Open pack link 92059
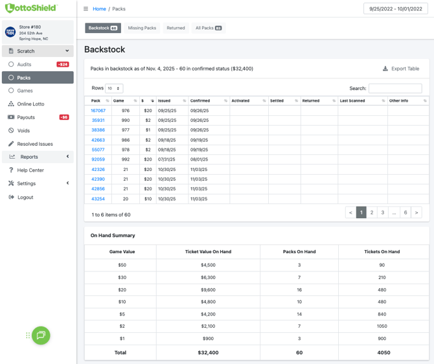This screenshot has height=364, width=434. click(x=98, y=159)
